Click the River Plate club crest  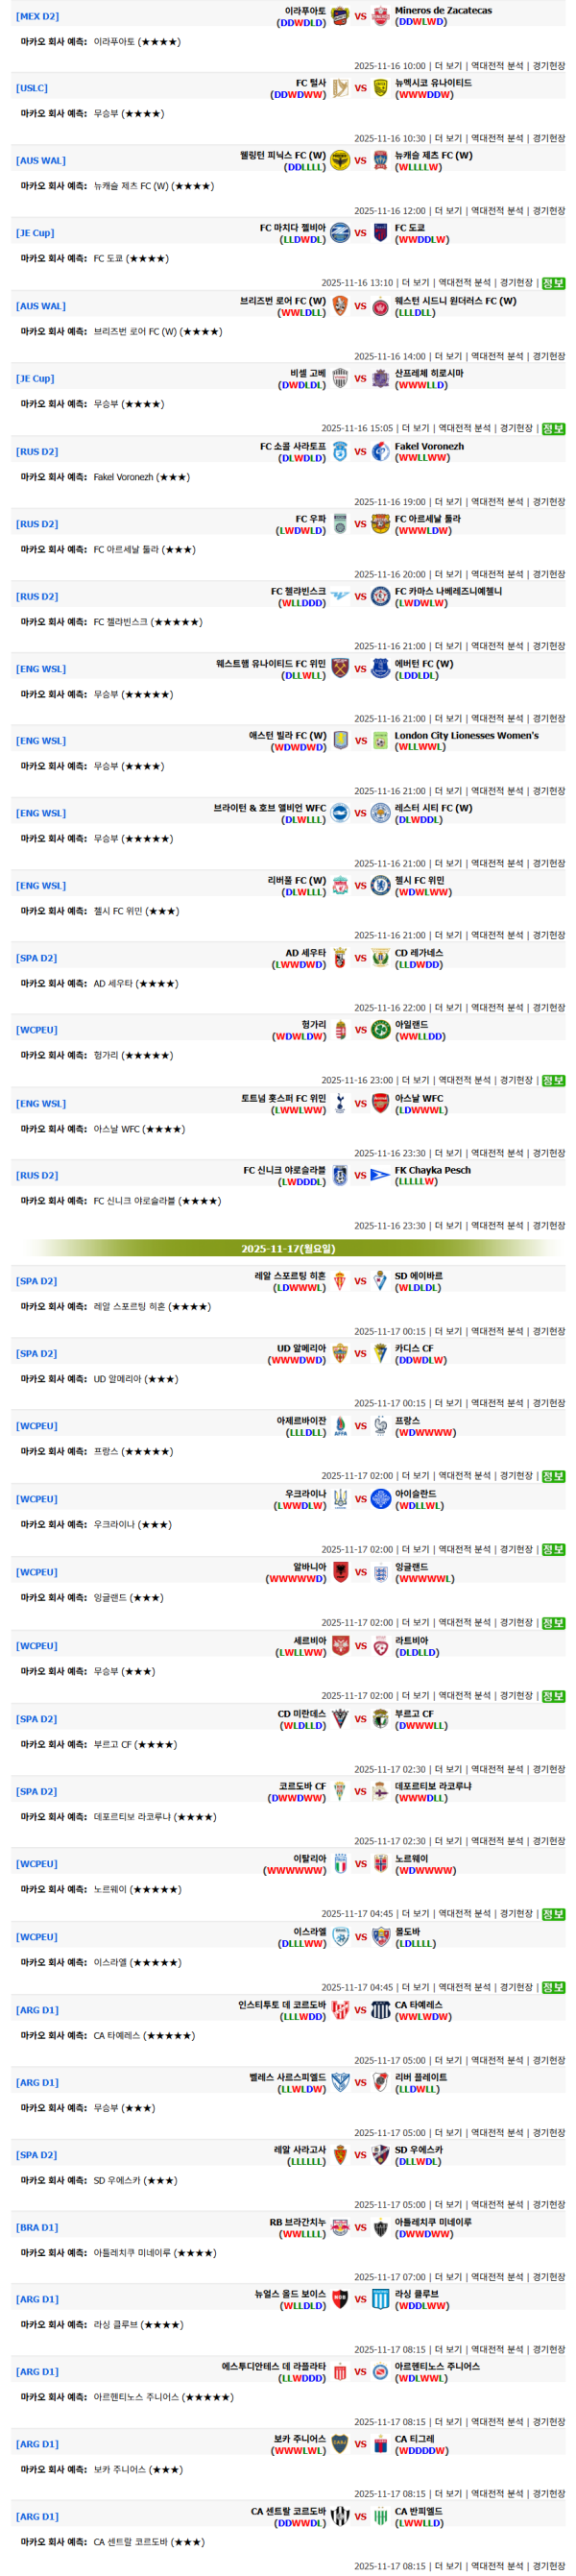point(380,2082)
